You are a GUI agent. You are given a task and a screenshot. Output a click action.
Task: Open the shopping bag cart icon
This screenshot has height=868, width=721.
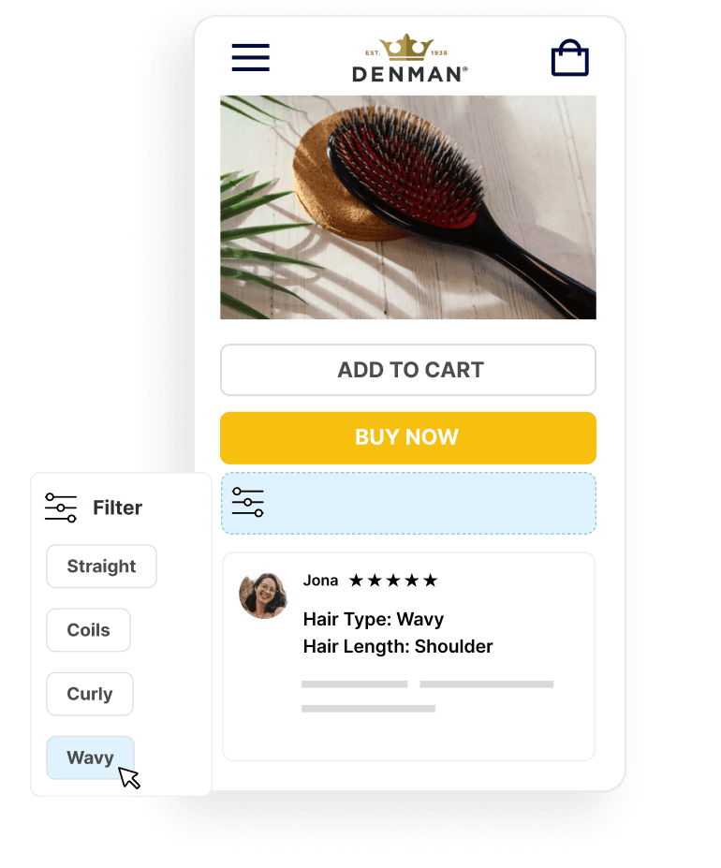click(x=569, y=57)
